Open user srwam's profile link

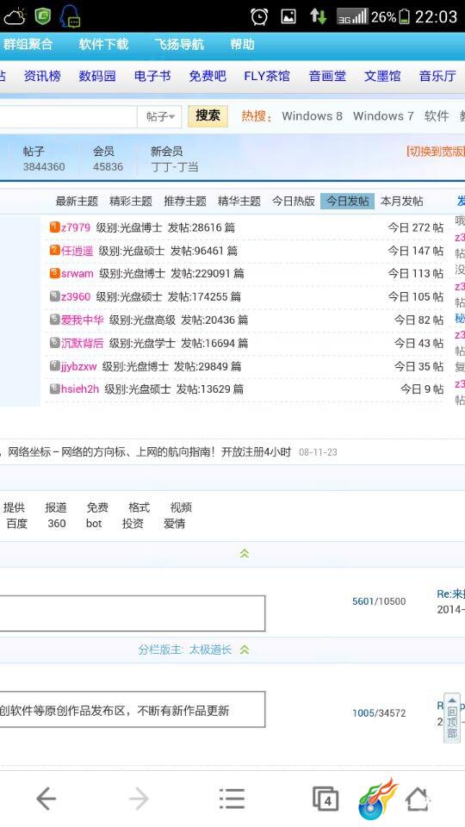pyautogui.click(x=77, y=273)
